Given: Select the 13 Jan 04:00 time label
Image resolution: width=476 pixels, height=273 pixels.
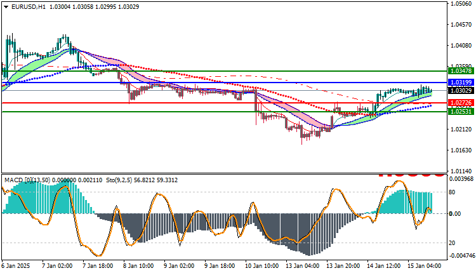Looking at the screenshot, I should (302, 266).
